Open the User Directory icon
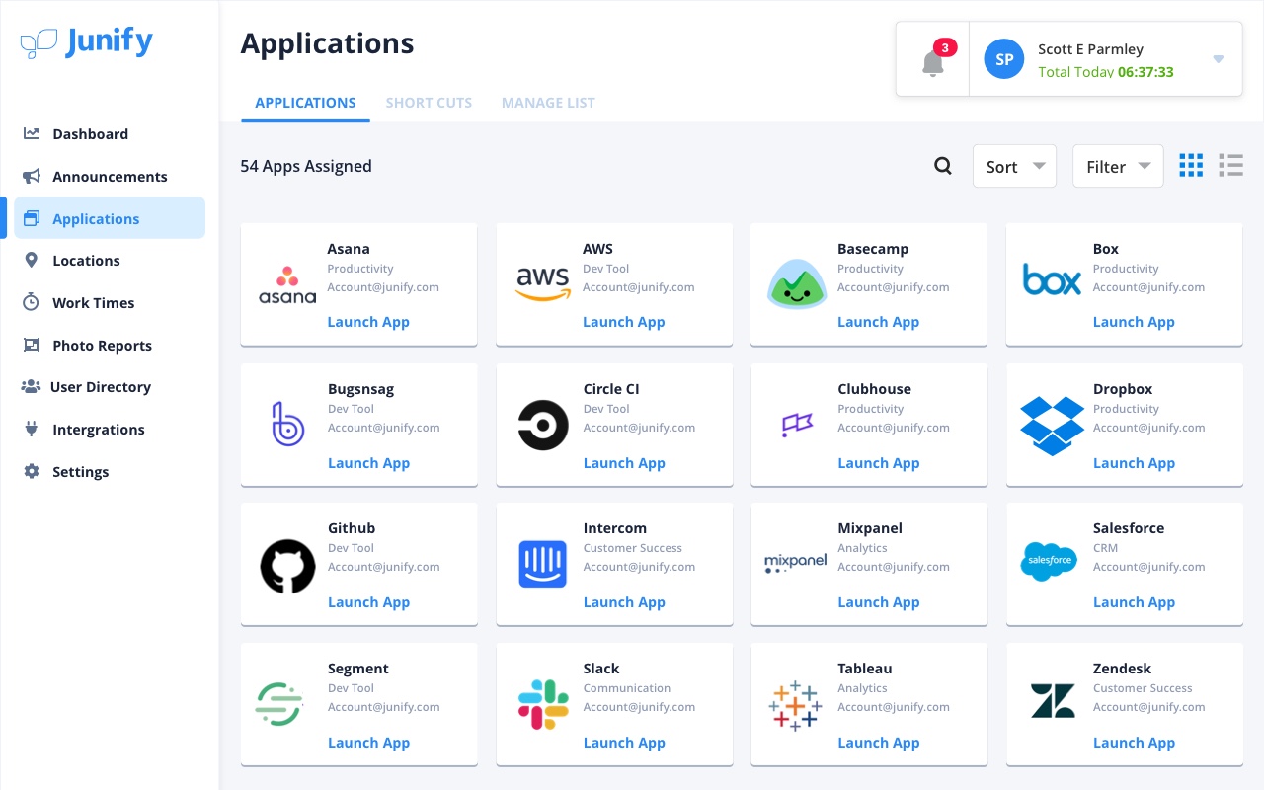 pos(31,386)
